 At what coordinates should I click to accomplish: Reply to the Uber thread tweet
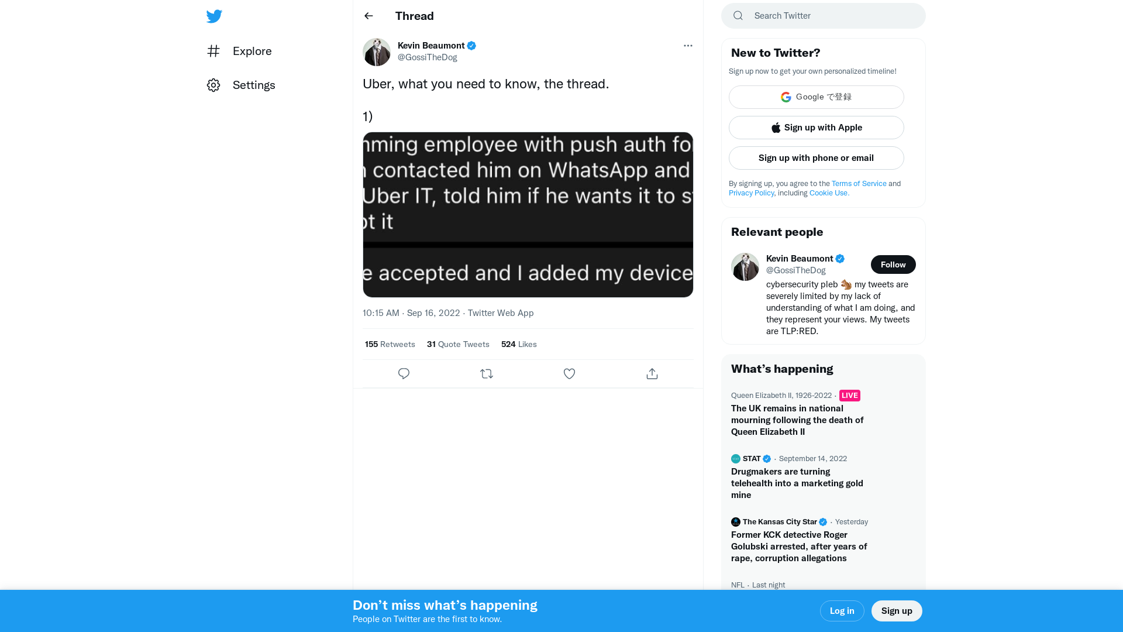click(404, 373)
